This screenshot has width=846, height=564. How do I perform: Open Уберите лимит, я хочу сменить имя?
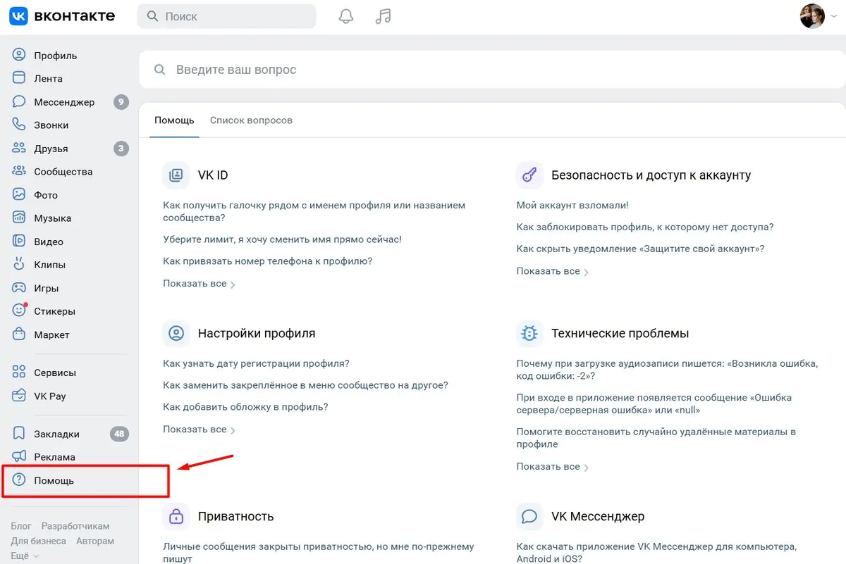tap(282, 239)
